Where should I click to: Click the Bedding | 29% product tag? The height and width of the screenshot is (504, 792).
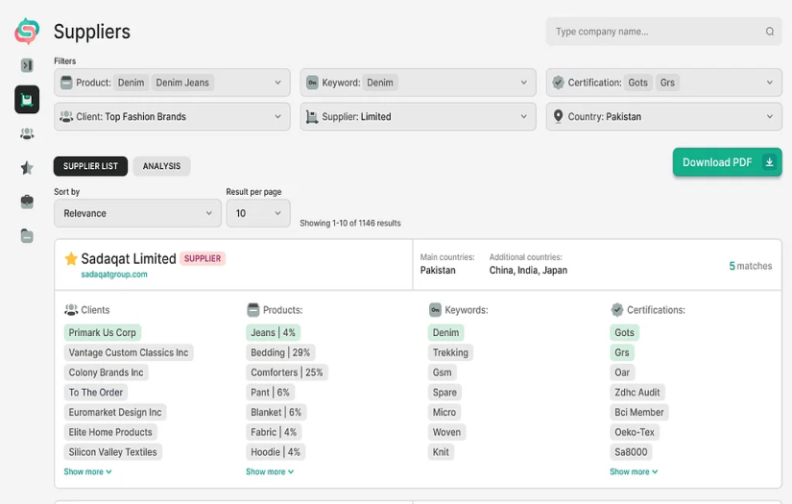pyautogui.click(x=280, y=352)
